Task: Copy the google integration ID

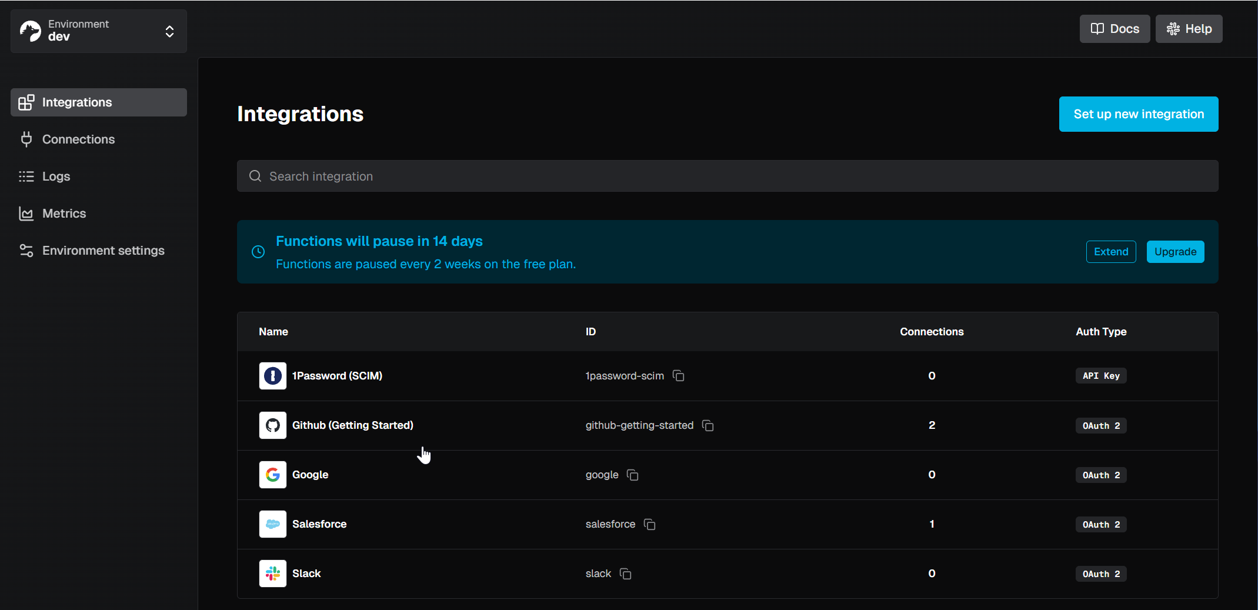Action: 633,475
